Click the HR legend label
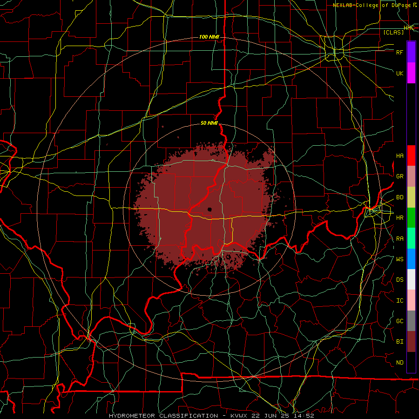This screenshot has width=419, height=419. coord(399,218)
